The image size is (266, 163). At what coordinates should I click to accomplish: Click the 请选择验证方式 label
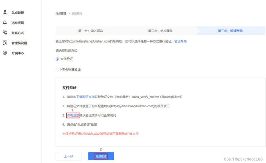coord(67,51)
